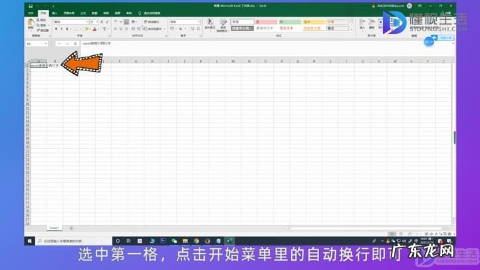The image size is (480, 270).
Task: Apply the red 'Bad' cell style
Action: pos(266,22)
